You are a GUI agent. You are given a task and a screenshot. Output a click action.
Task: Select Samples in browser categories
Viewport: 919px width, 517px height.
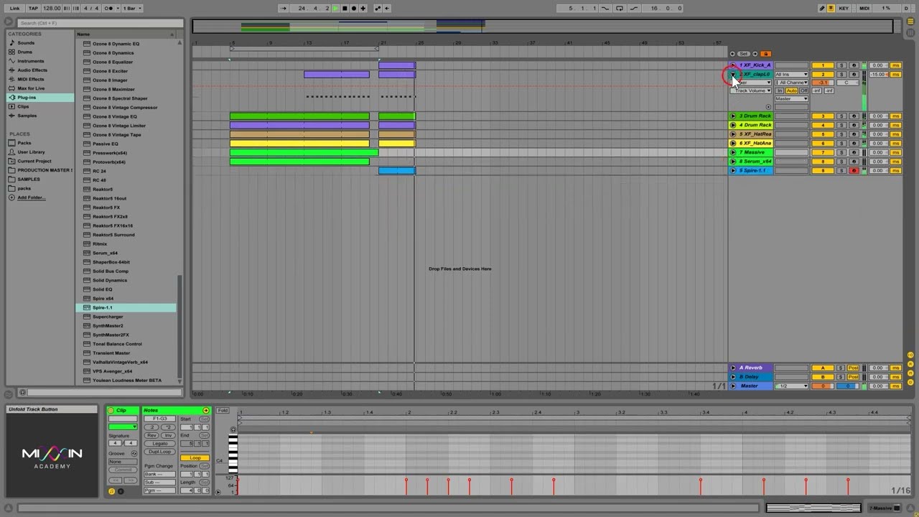[27, 116]
